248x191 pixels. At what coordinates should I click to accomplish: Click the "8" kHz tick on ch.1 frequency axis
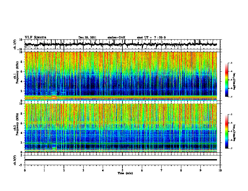tap(22, 62)
